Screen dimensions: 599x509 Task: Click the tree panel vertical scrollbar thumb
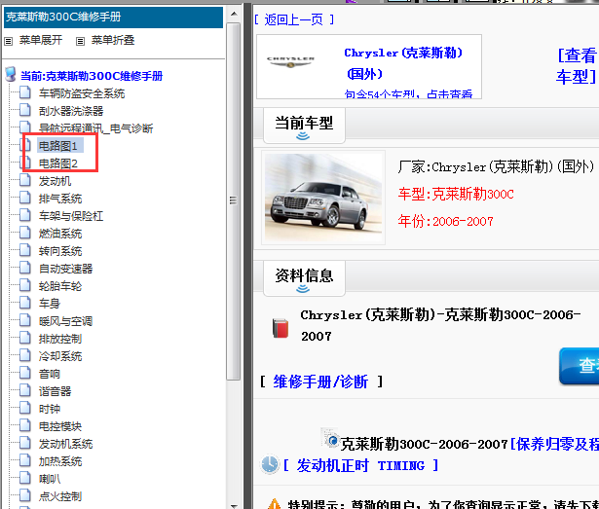pos(233,200)
